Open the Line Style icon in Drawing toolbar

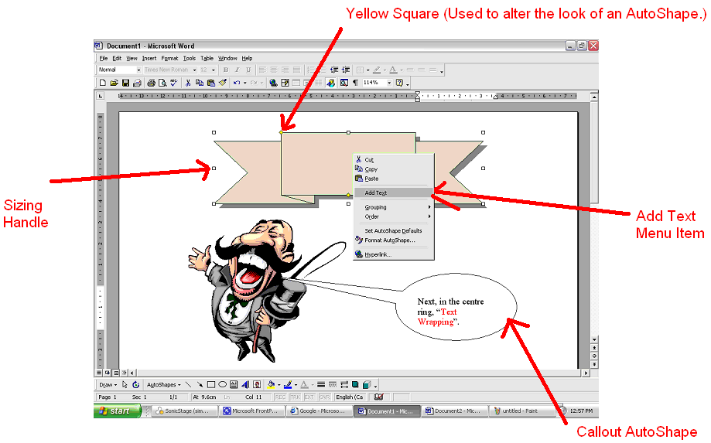(x=321, y=384)
